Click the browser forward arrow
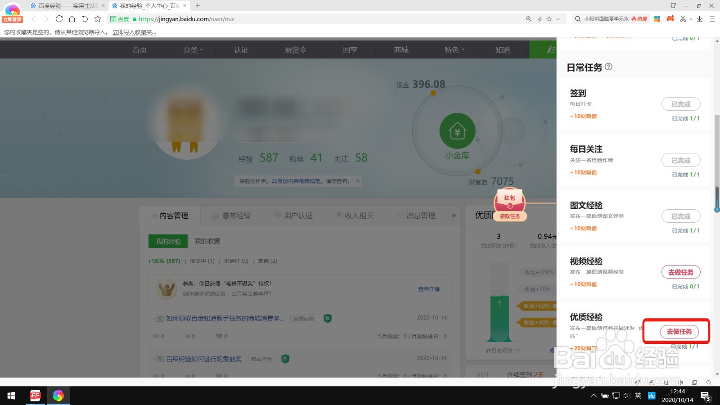 [46, 19]
